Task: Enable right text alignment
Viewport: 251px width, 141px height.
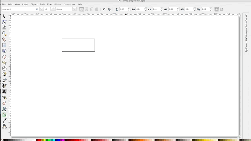Action: (x=92, y=9)
